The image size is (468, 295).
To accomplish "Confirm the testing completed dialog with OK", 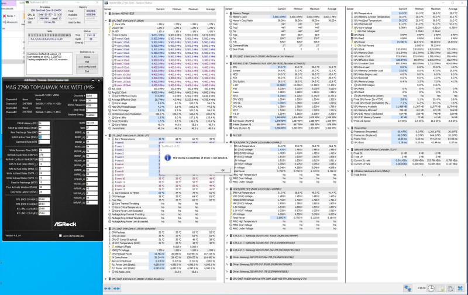I will click(x=223, y=170).
